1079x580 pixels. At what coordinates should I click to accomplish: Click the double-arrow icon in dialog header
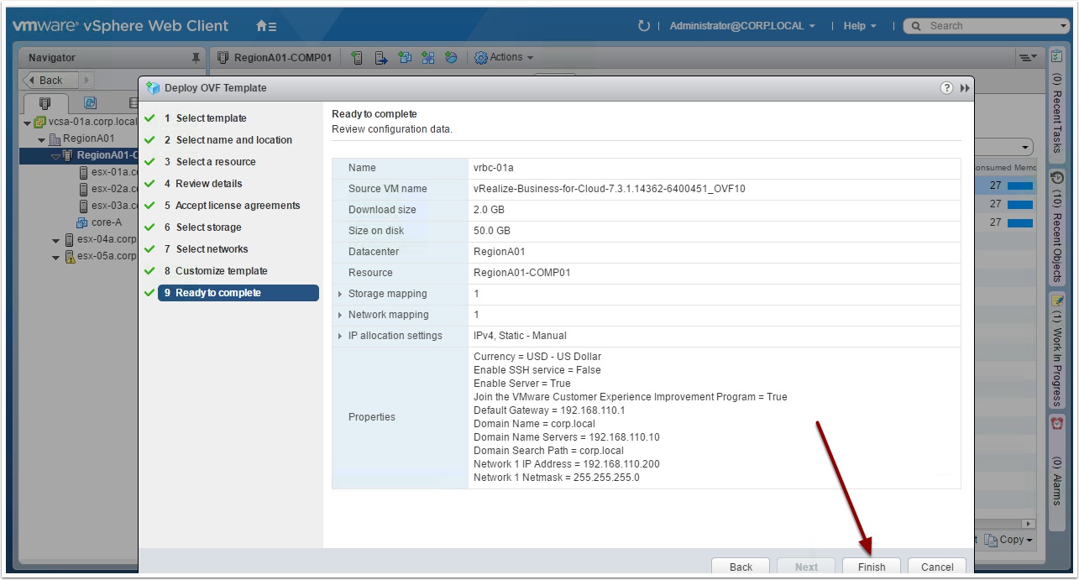click(965, 88)
